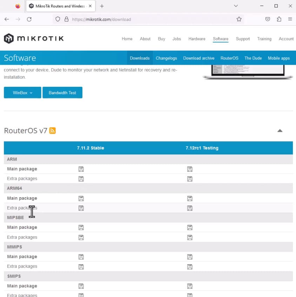Image resolution: width=296 pixels, height=297 pixels.
Task: List all open tabs
Action: (236, 6)
